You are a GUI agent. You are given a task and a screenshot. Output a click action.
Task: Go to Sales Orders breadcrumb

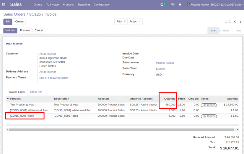14,14
